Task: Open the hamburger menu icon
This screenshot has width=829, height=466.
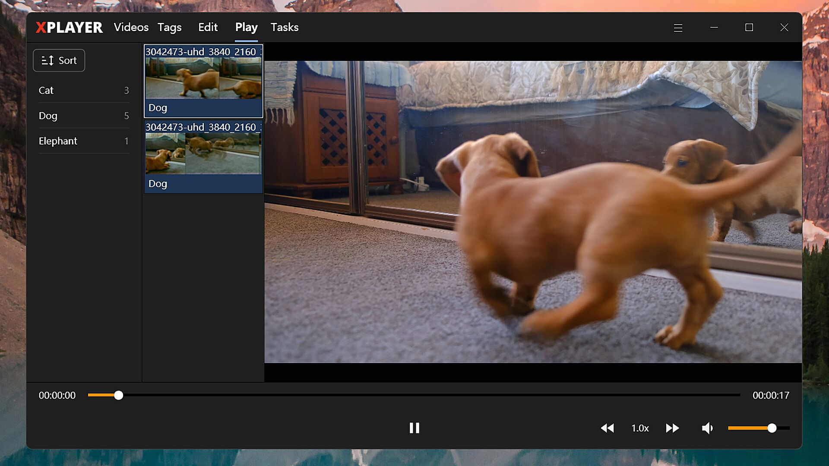Action: click(678, 28)
